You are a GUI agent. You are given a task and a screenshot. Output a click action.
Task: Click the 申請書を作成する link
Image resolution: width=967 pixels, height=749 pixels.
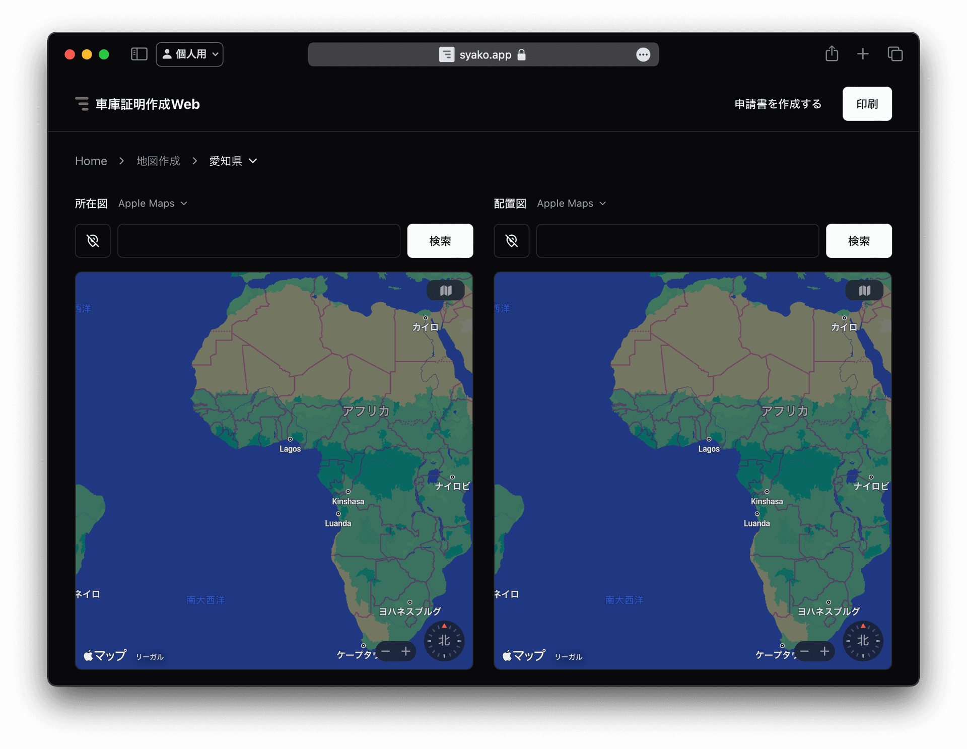point(778,104)
